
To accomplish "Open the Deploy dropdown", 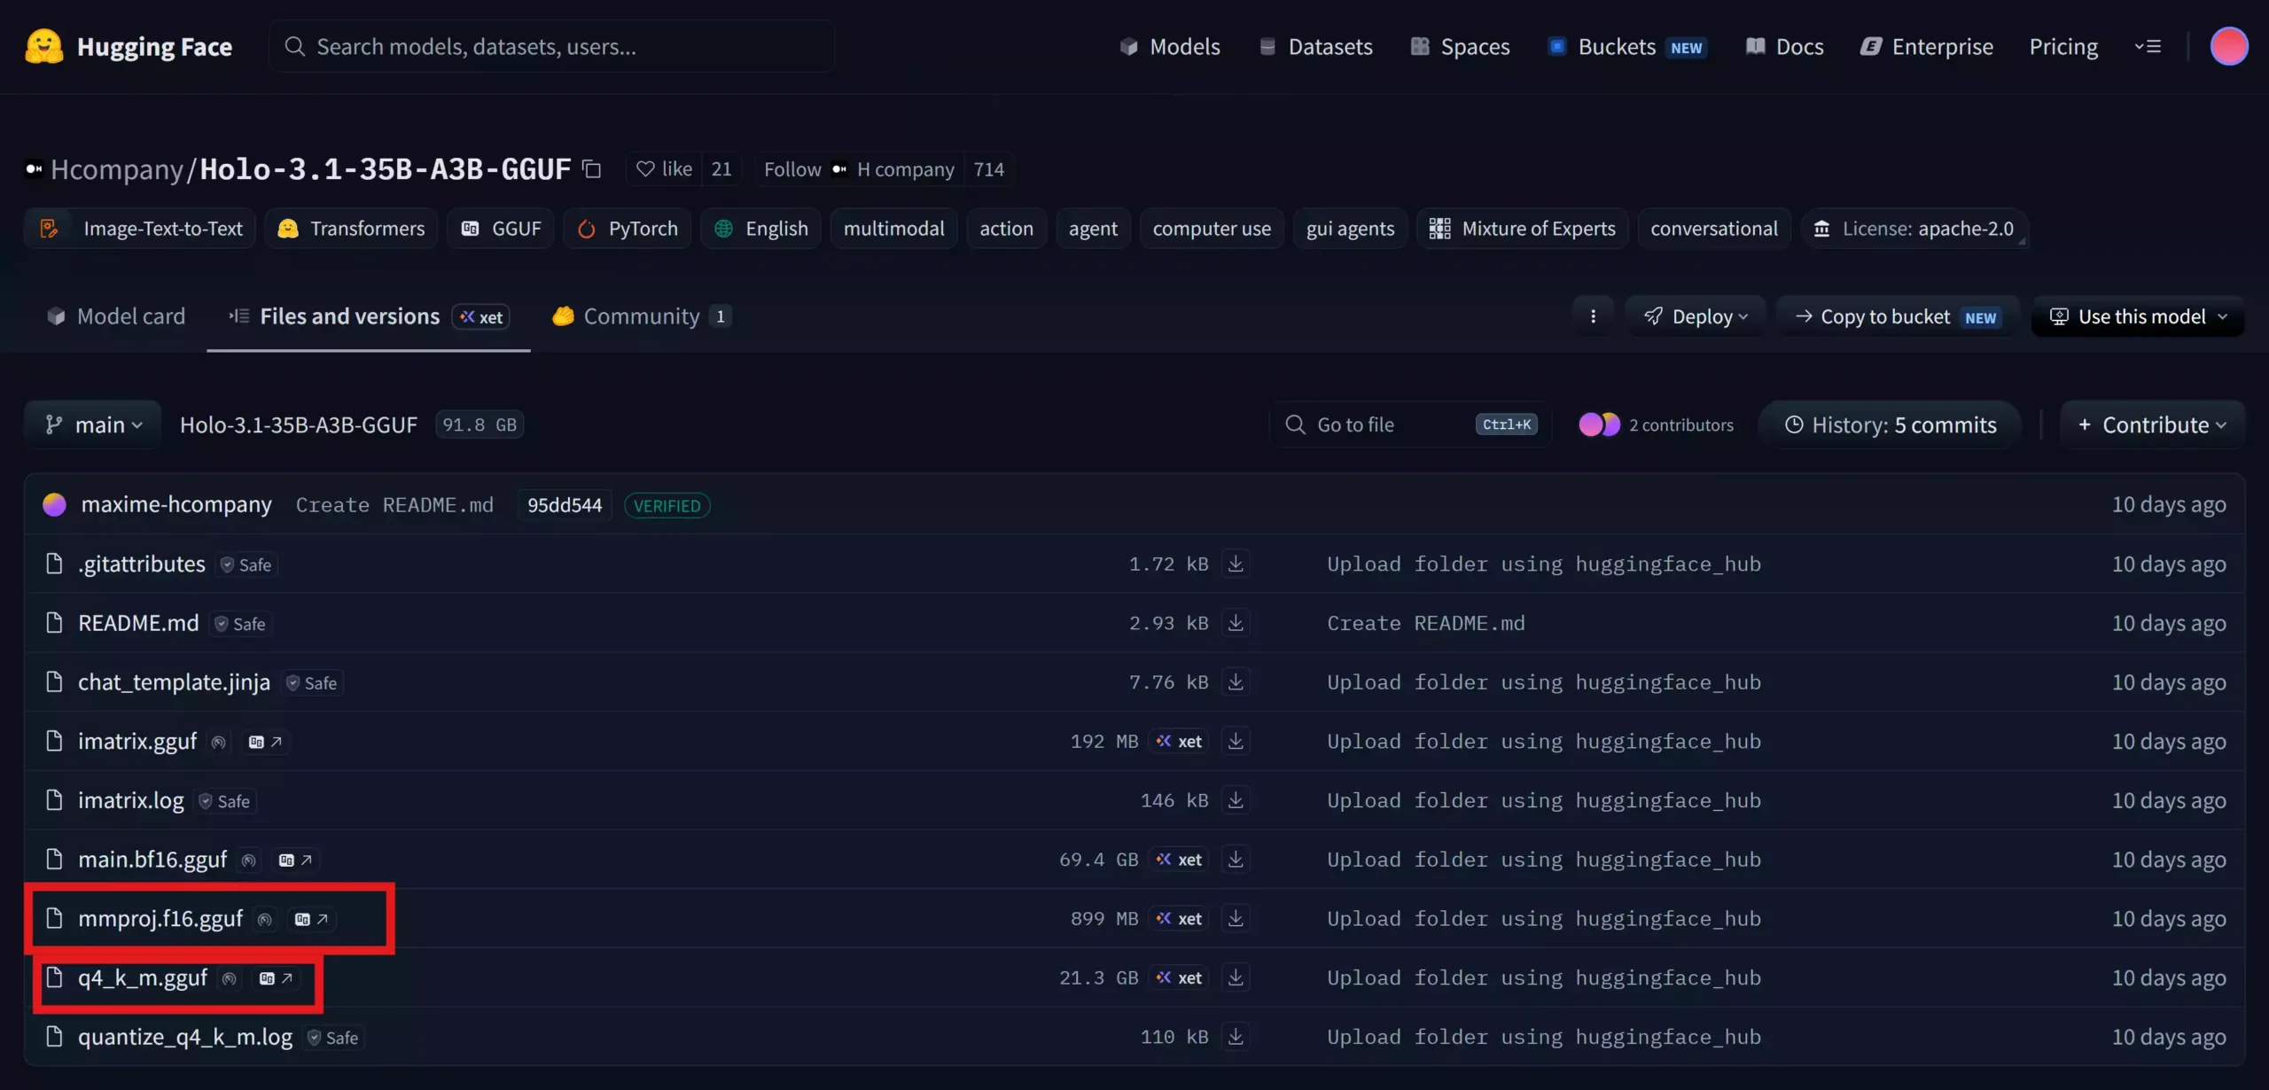I will [1696, 316].
